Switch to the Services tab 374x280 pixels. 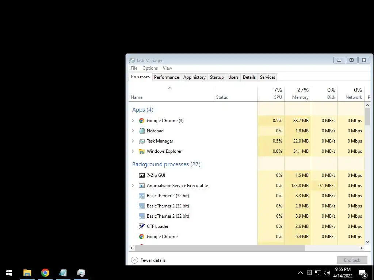pyautogui.click(x=268, y=77)
